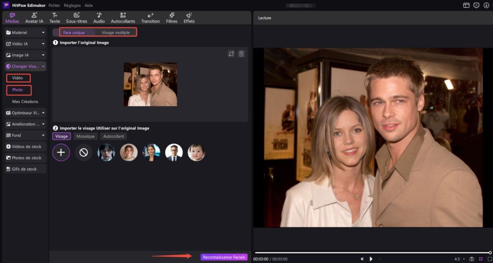
Task: Open the Sous-titres tab
Action: pyautogui.click(x=77, y=18)
